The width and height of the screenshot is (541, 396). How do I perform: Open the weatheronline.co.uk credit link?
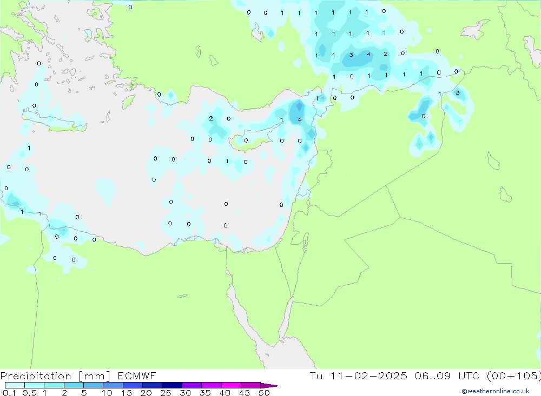tap(496, 391)
